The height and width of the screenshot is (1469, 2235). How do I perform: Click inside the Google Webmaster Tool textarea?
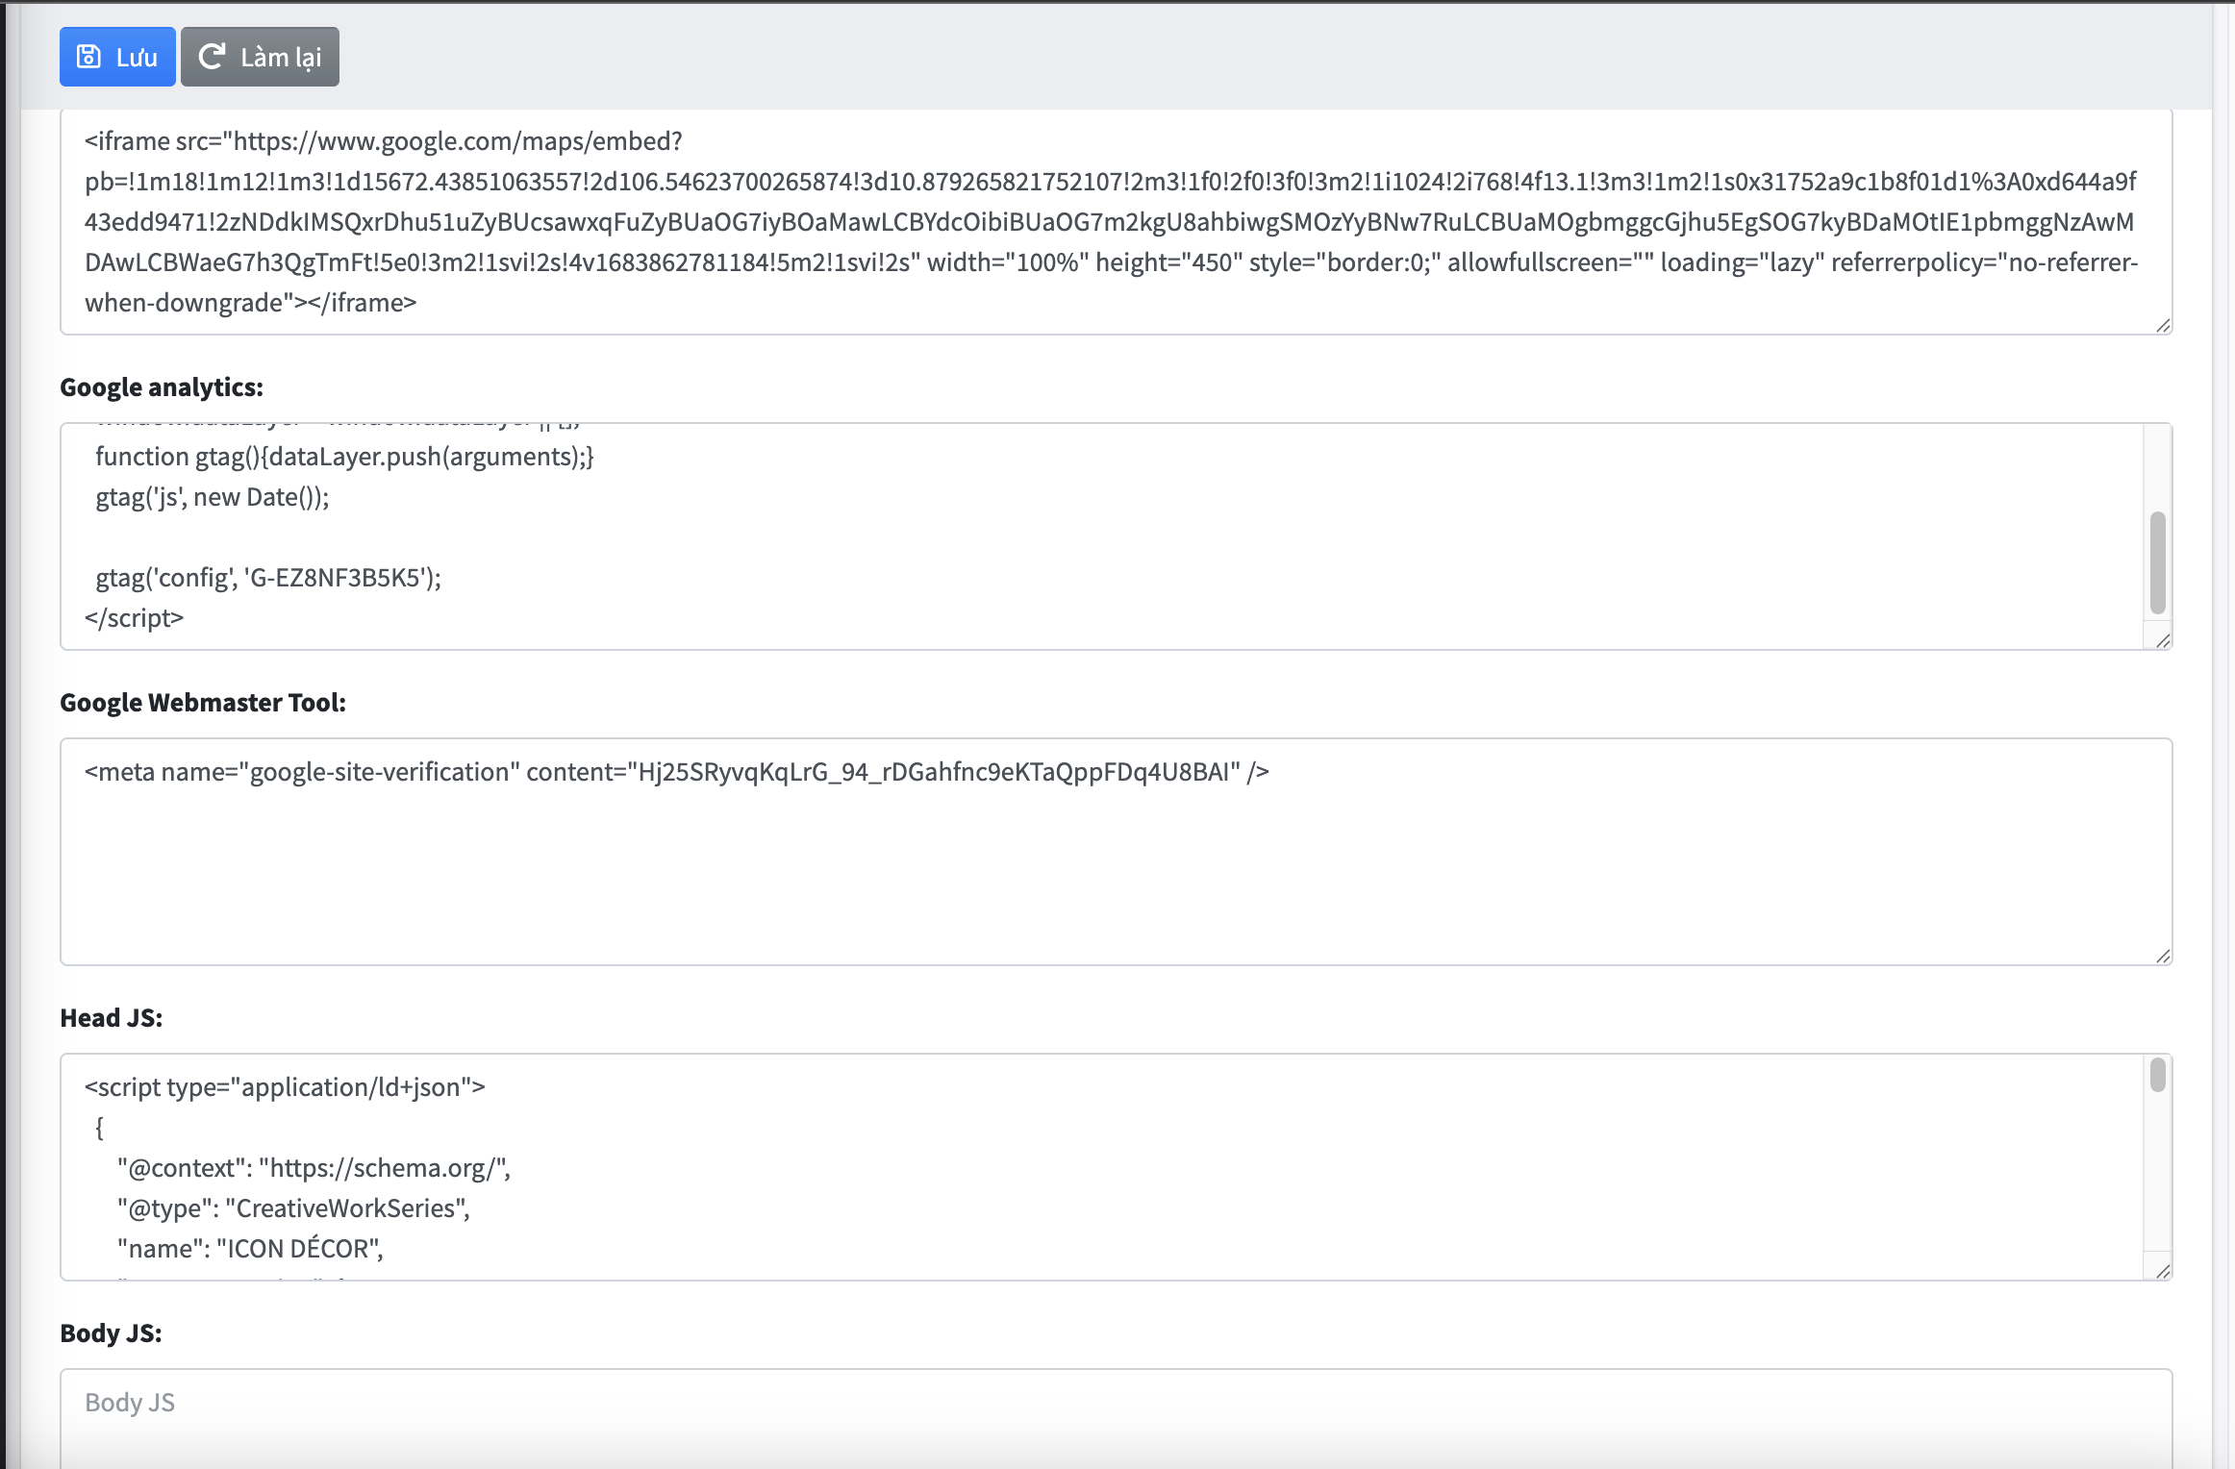coord(1116,852)
